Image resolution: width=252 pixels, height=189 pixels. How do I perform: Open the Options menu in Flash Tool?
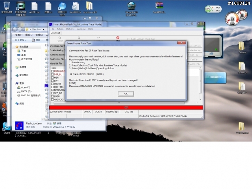(x=70, y=29)
